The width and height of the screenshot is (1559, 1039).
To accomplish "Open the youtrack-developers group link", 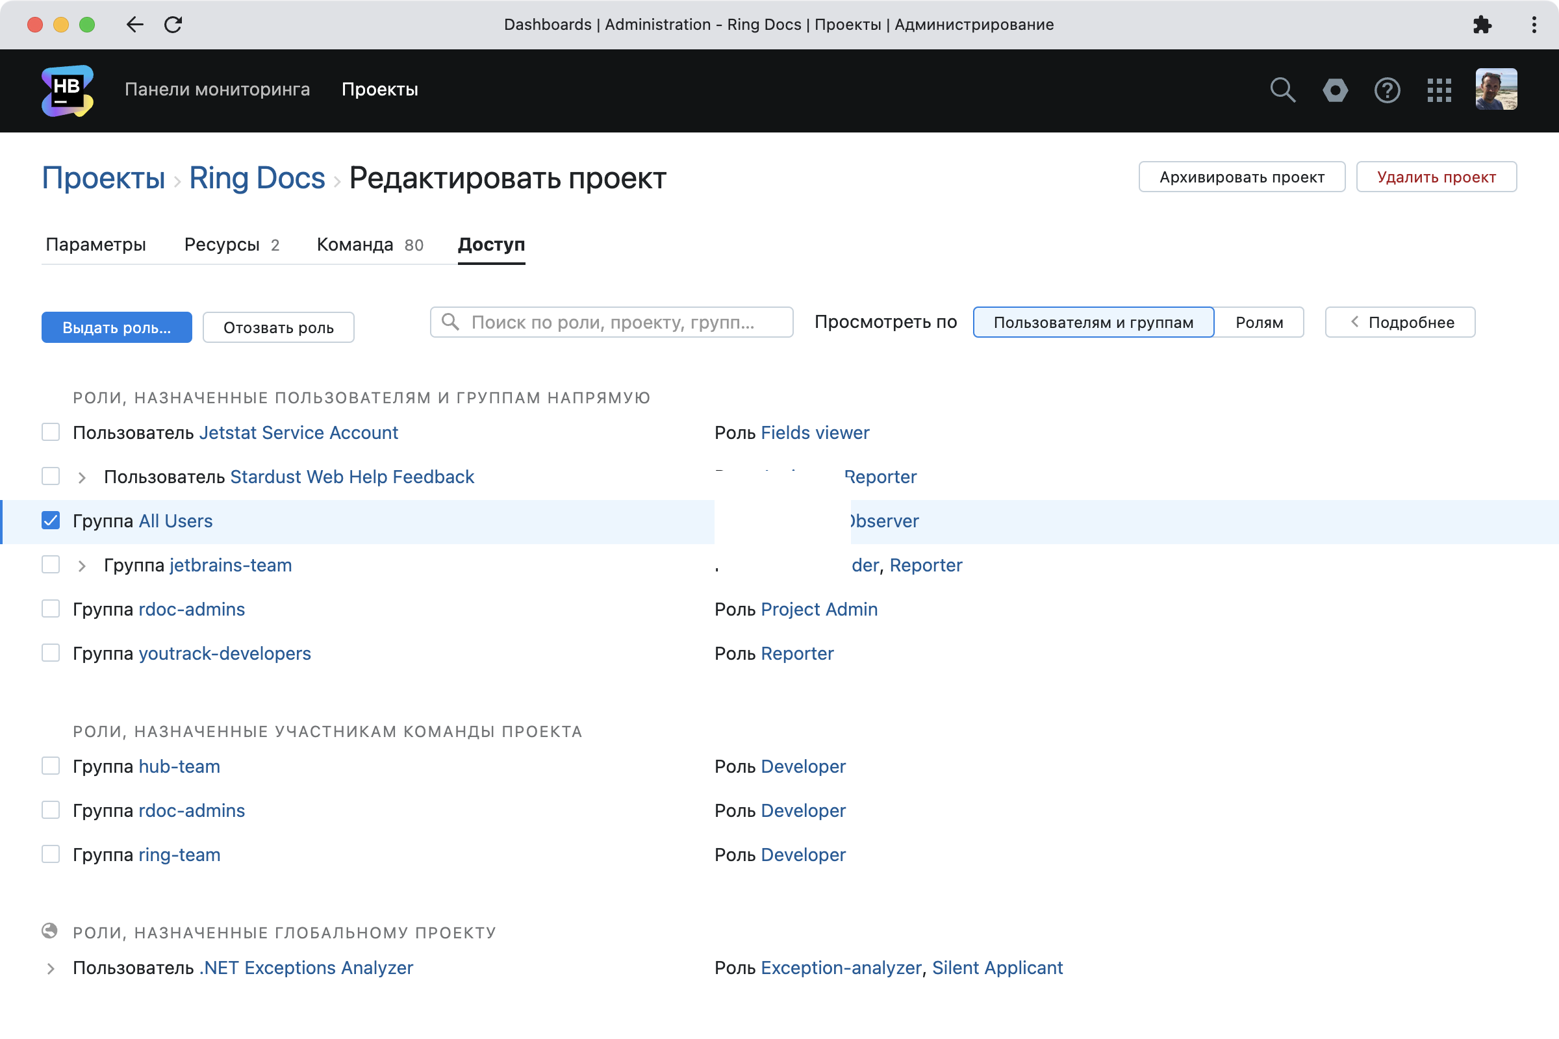I will pos(225,653).
